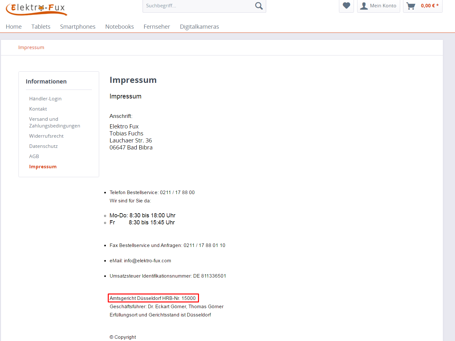Go to Home in navigation

tap(14, 27)
